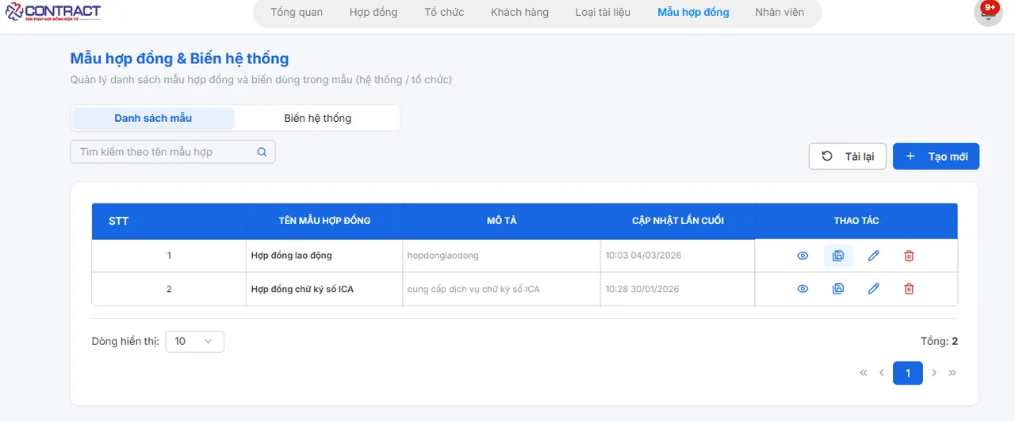
Task: Delete Hợp đồng chữ ký số ICA row
Action: tap(909, 289)
